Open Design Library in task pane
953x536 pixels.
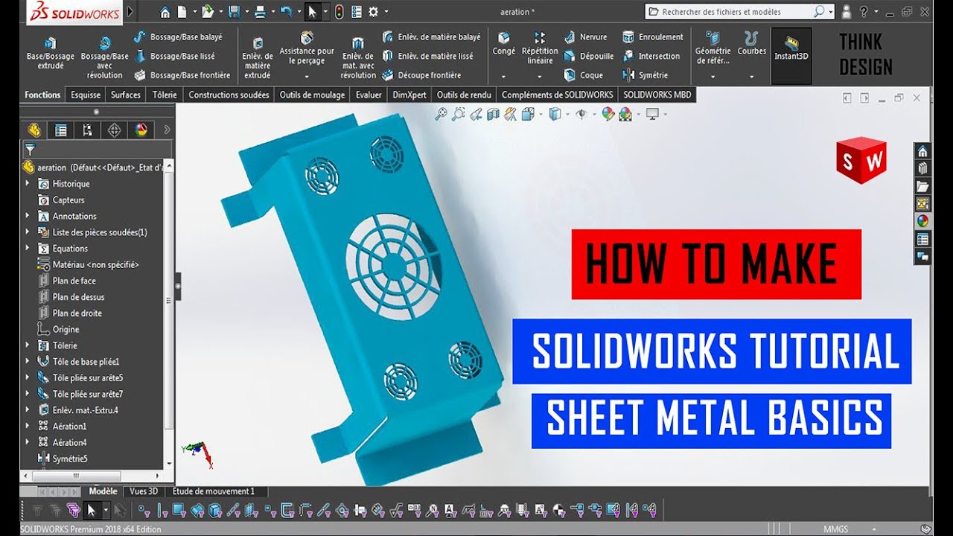[x=922, y=169]
